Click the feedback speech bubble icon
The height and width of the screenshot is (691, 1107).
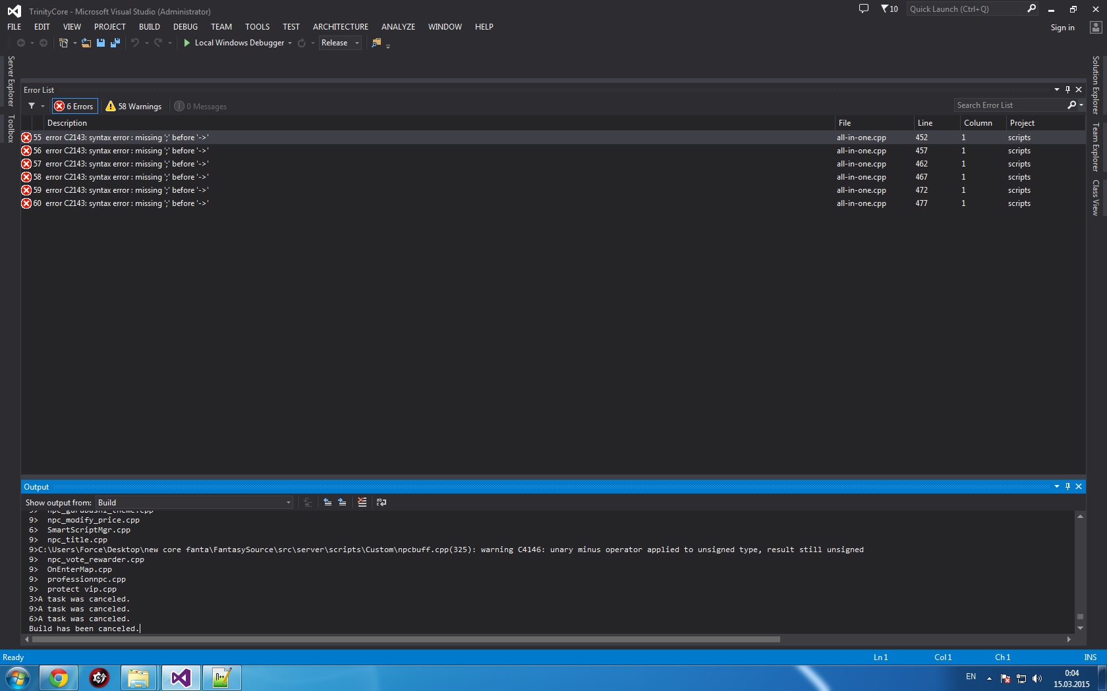(864, 9)
